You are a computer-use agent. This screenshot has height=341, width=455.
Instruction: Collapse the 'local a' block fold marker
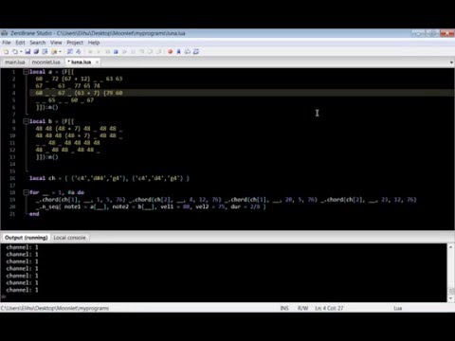[26, 72]
